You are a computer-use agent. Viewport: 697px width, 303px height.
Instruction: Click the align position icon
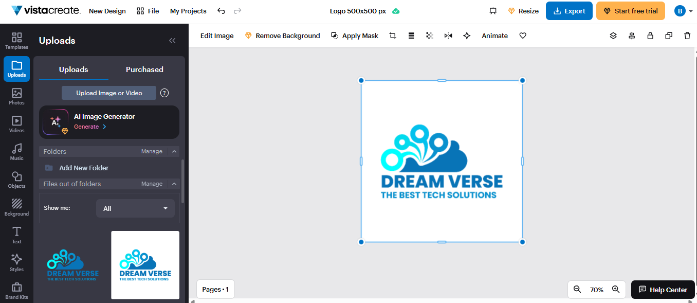point(632,35)
